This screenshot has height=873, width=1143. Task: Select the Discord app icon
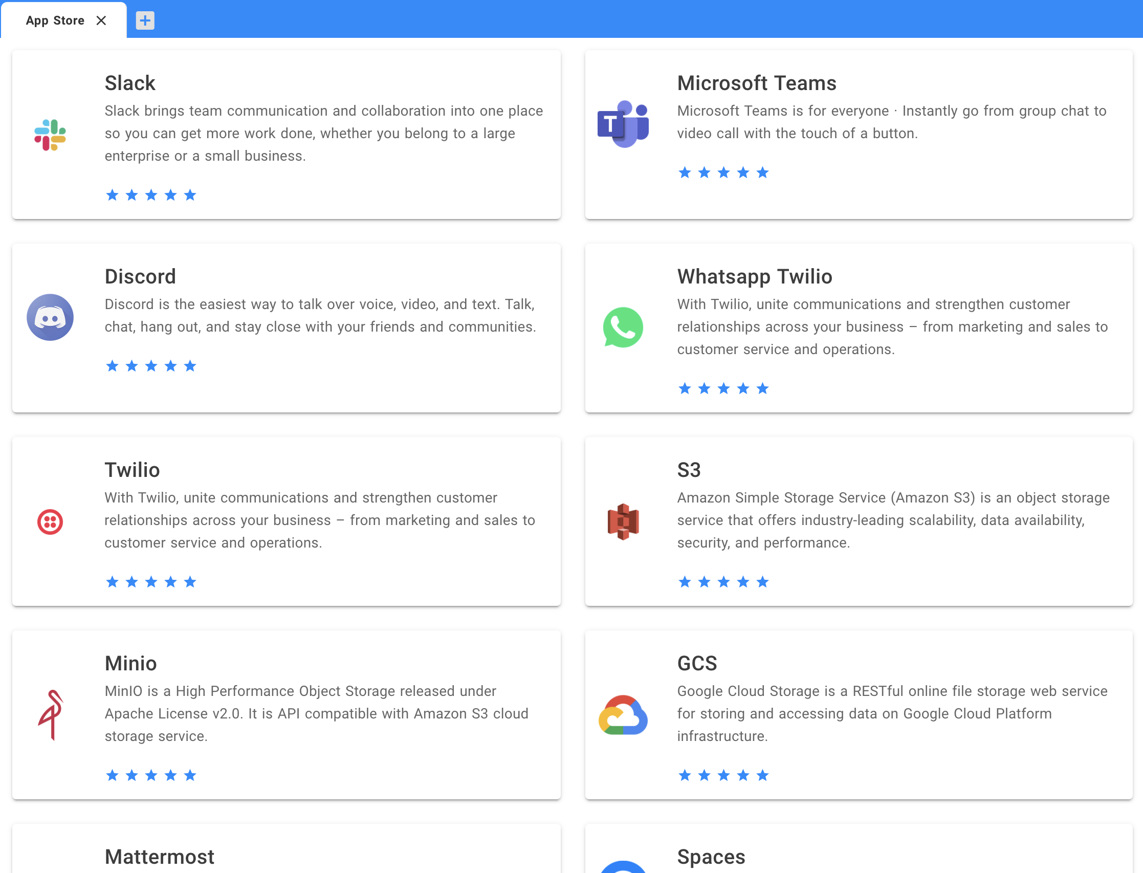point(50,317)
